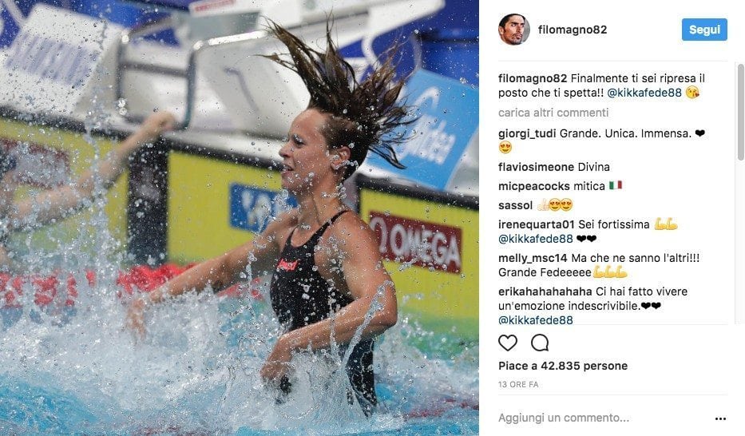Click the comments scrollbar thumb
745x436 pixels.
[740, 112]
